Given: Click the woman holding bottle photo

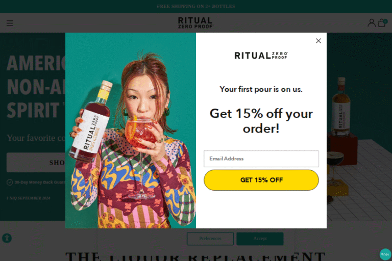Looking at the screenshot, I should click(131, 130).
